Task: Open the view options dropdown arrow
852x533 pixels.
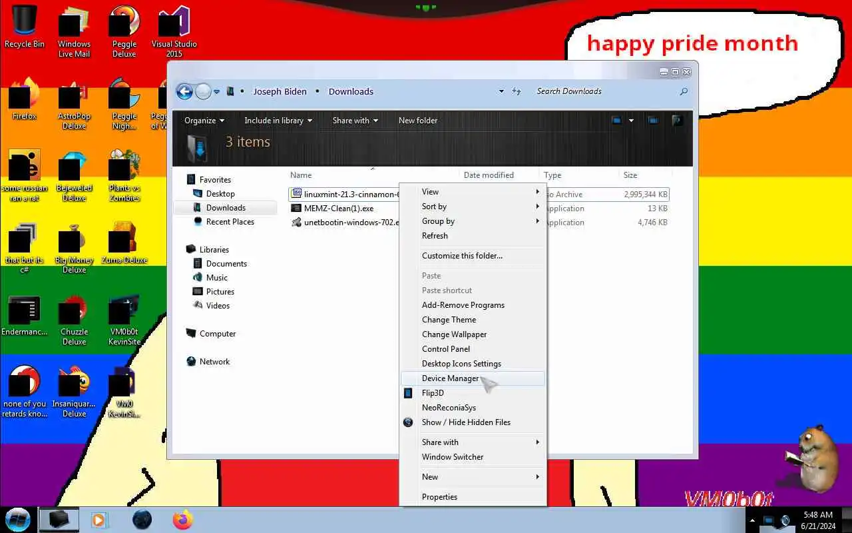Action: tap(631, 121)
